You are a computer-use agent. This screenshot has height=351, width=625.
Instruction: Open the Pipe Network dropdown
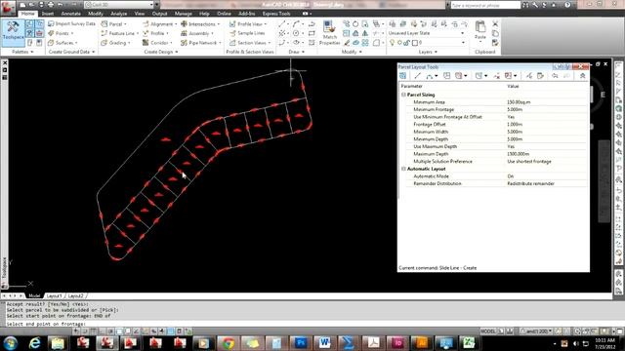coord(201,43)
